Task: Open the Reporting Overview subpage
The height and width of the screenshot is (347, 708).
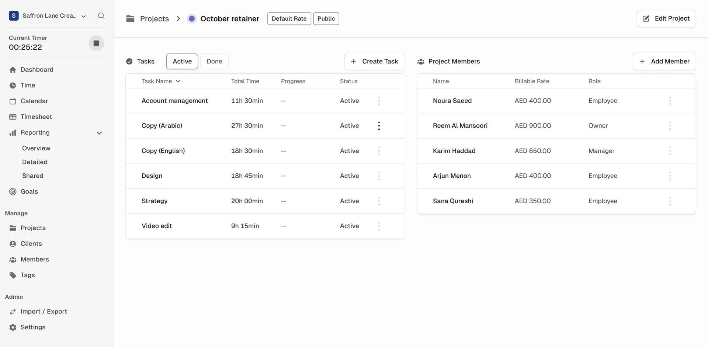Action: [x=36, y=148]
